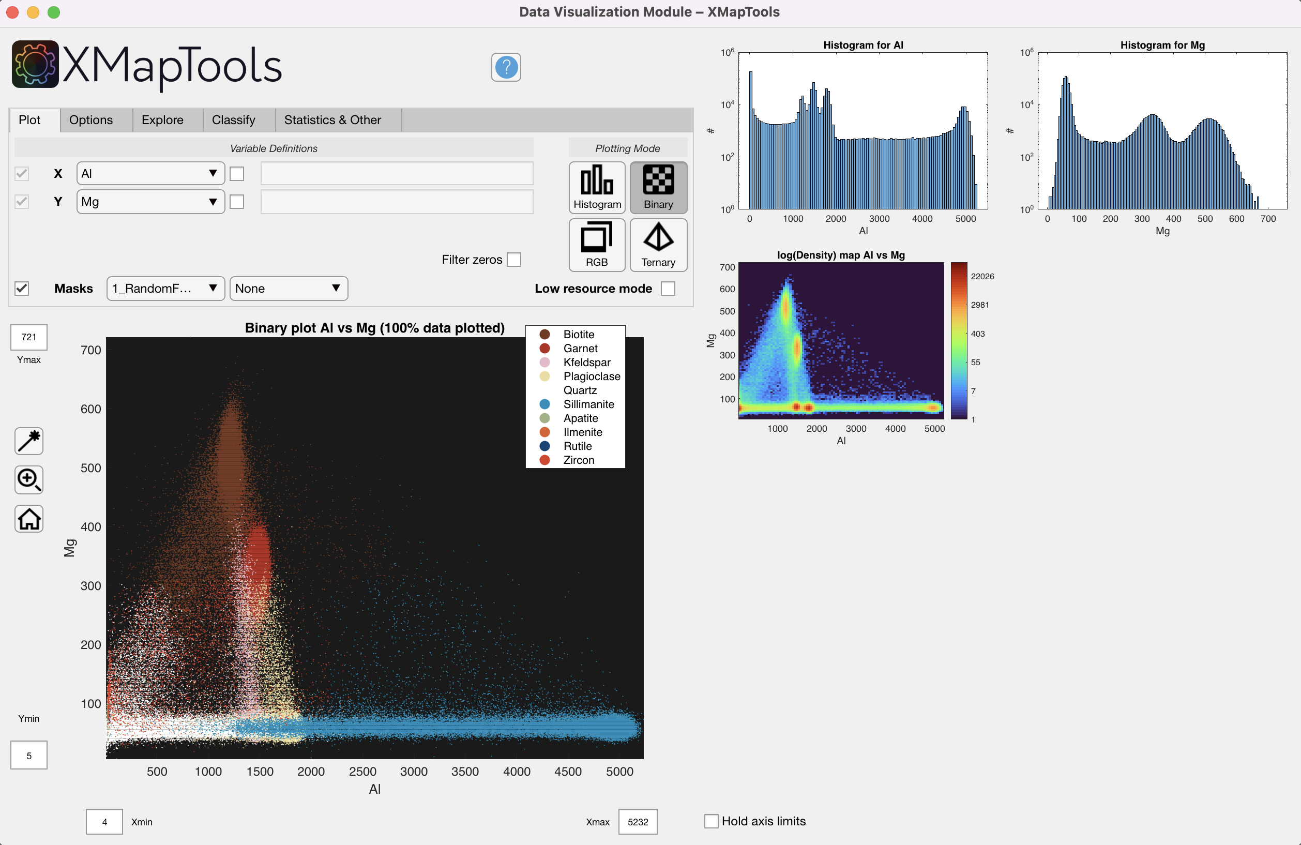
Task: Click the Xmax input field
Action: 638,822
